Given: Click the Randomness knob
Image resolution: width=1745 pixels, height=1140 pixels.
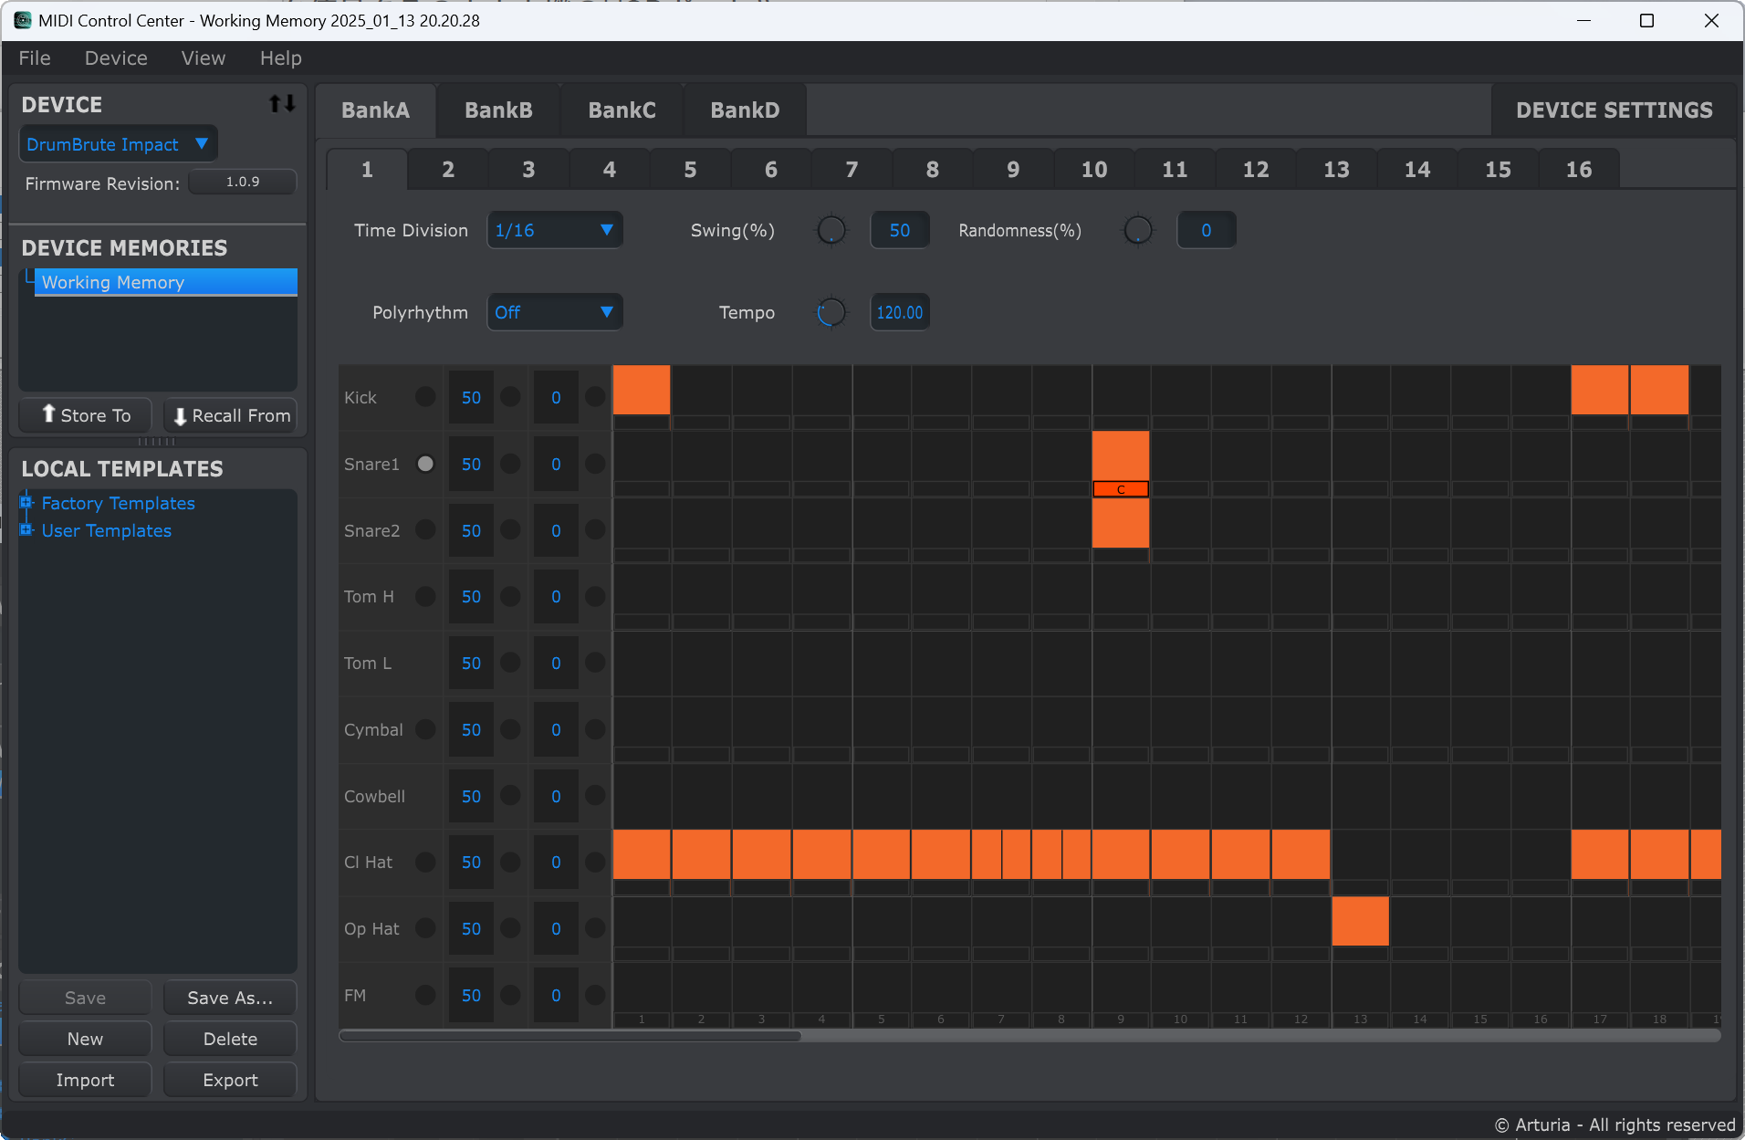Looking at the screenshot, I should (1137, 230).
